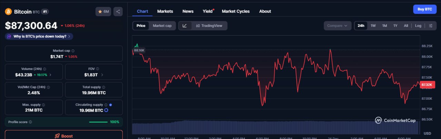Image resolution: width=441 pixels, height=139 pixels.
Task: Switch to the Market Cycles tab
Action: 236,11
